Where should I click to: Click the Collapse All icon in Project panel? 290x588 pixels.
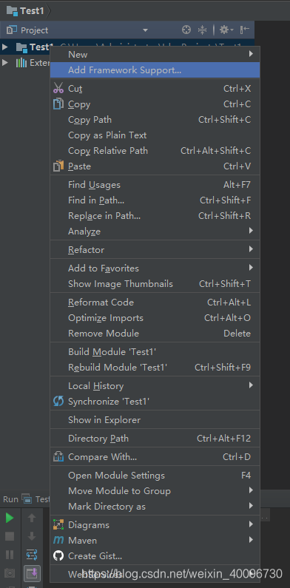tap(202, 30)
